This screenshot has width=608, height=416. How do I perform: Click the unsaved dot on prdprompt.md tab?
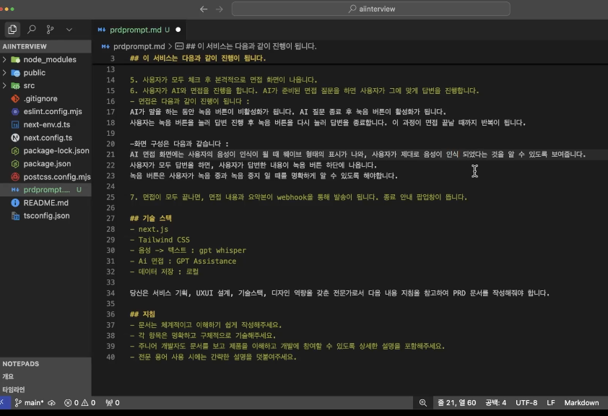[178, 30]
